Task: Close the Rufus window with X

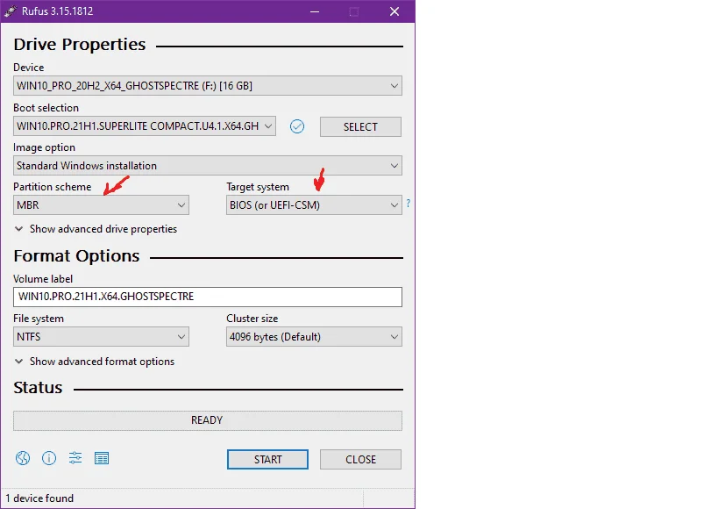Action: pos(395,11)
